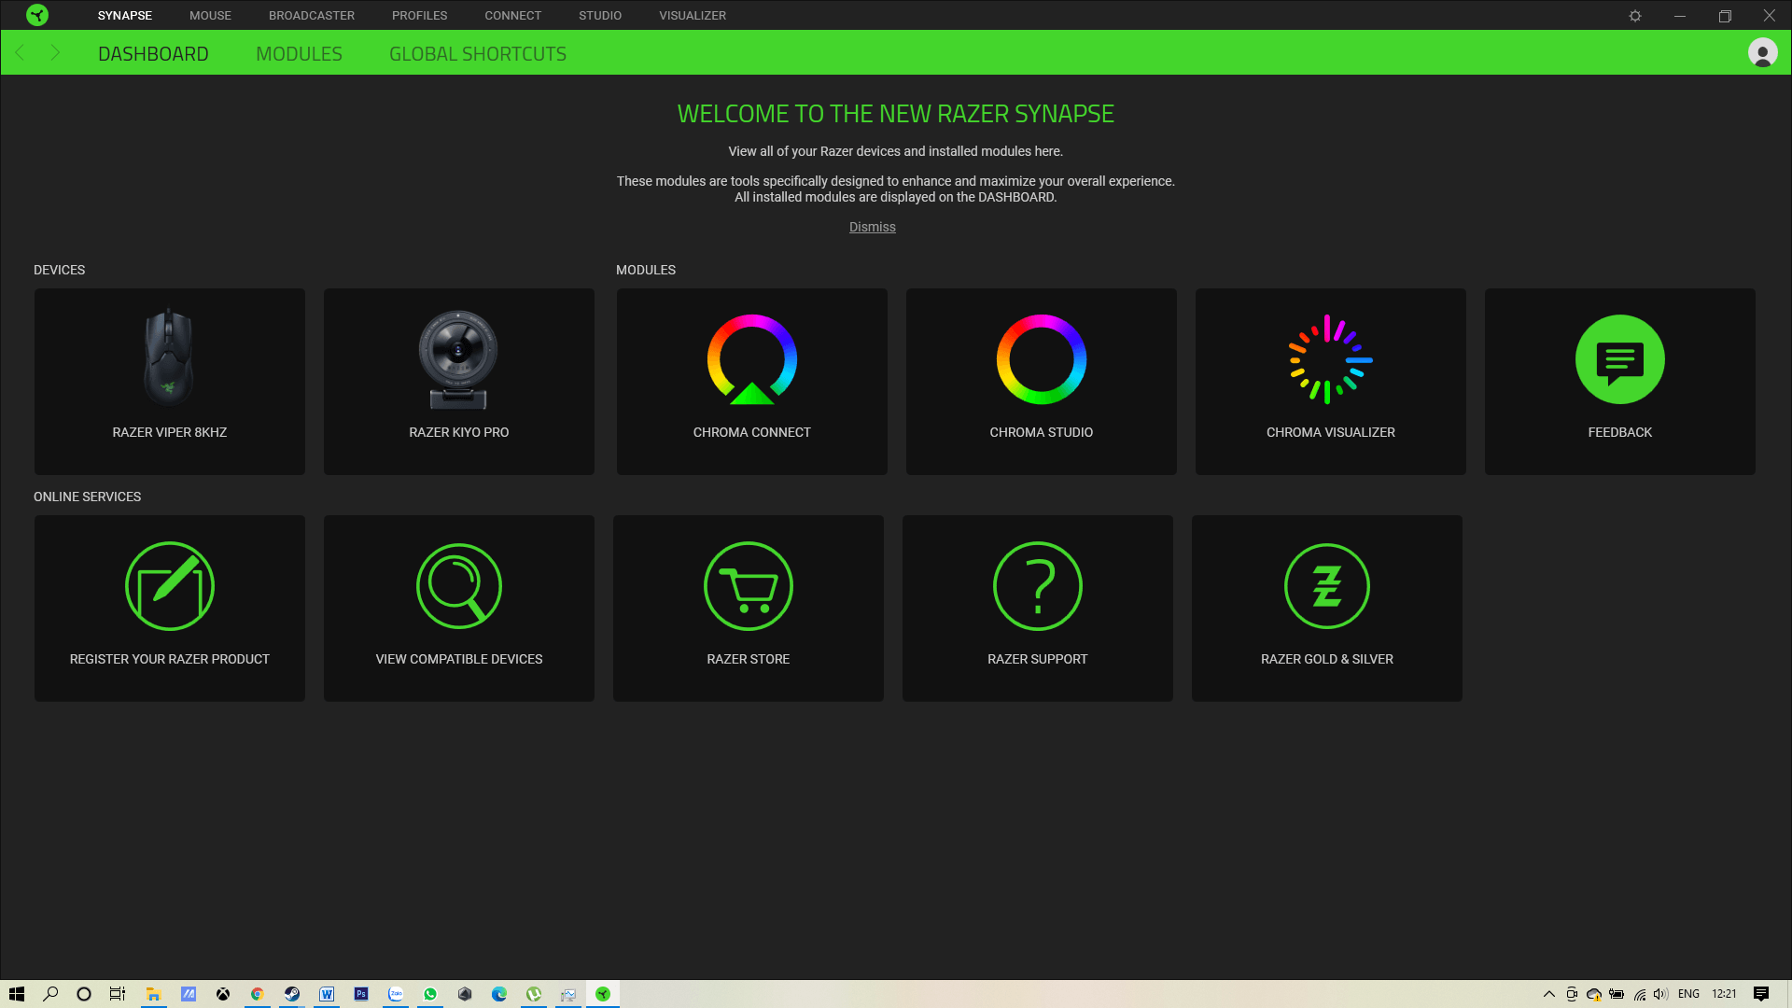Launch the Chroma Connect module
Screen dimensions: 1792x1008
(752, 382)
